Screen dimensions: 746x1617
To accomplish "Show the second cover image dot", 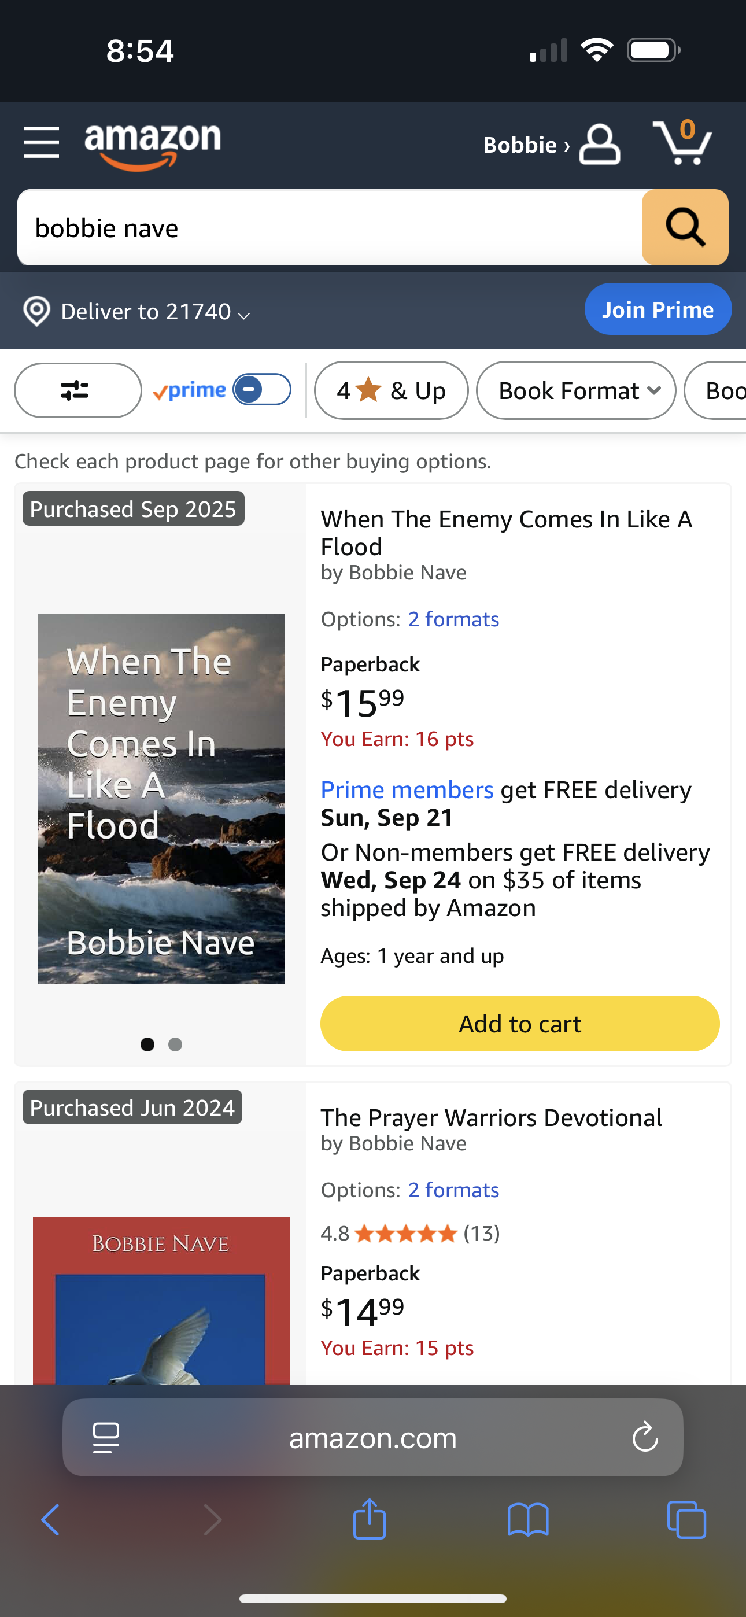I will 175,1044.
